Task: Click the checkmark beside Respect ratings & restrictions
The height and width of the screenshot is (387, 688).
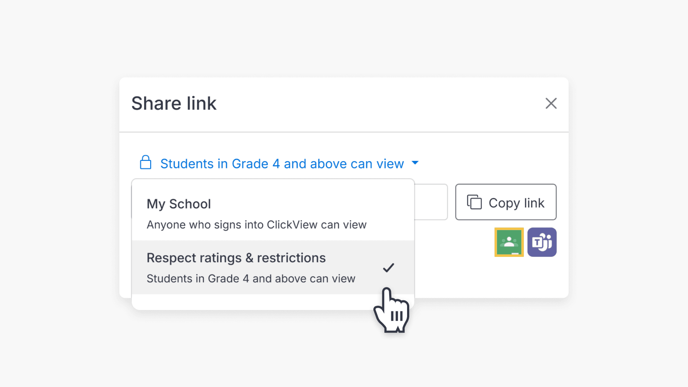Action: (388, 268)
